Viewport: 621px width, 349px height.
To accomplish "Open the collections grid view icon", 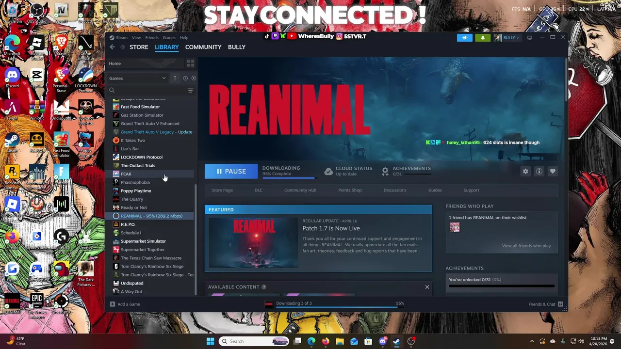I will 190,63.
